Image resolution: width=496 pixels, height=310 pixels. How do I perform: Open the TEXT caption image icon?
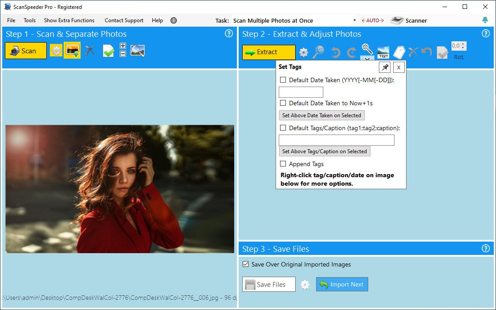pos(383,52)
